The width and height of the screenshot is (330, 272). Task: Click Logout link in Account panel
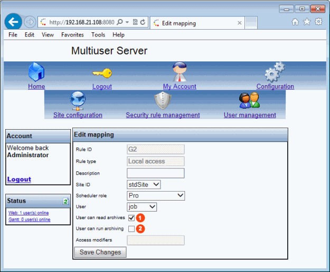19,179
